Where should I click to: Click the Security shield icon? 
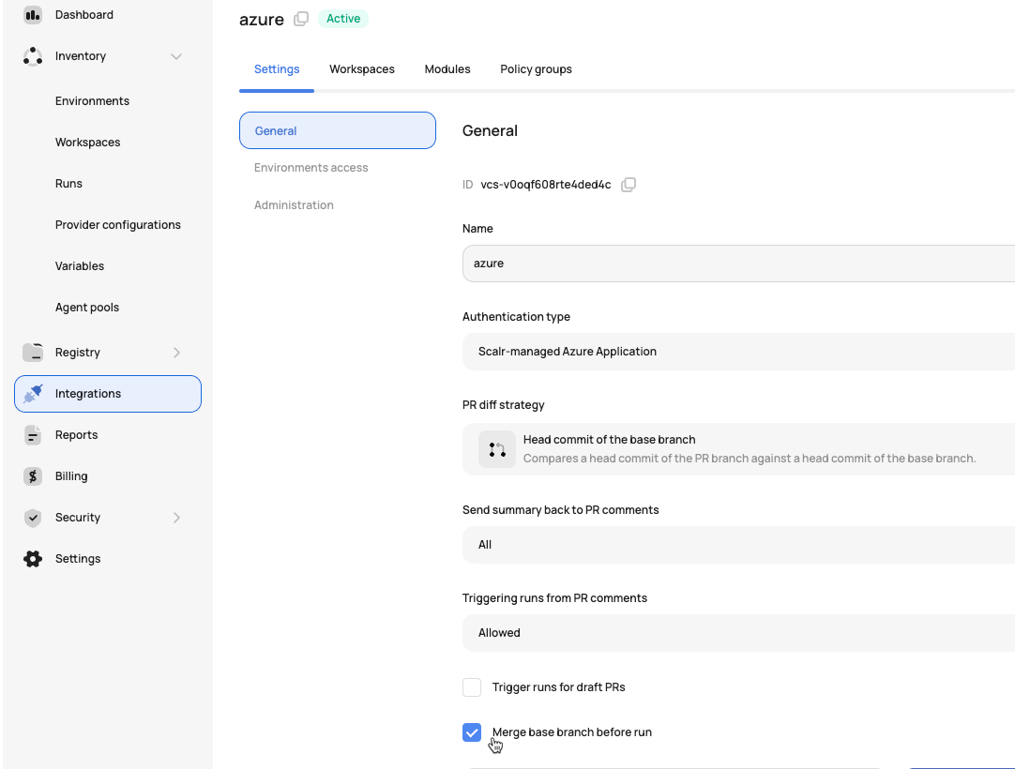tap(33, 517)
